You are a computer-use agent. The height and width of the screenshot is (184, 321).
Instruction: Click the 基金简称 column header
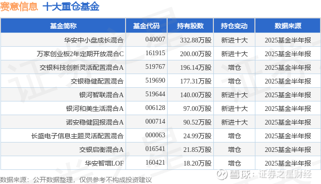63,26
